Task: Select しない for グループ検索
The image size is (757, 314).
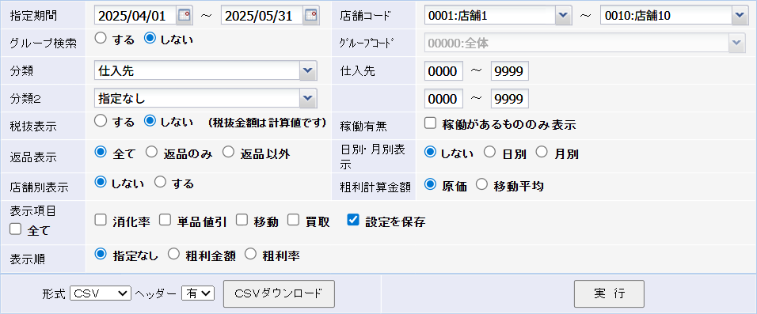Action: [150, 39]
